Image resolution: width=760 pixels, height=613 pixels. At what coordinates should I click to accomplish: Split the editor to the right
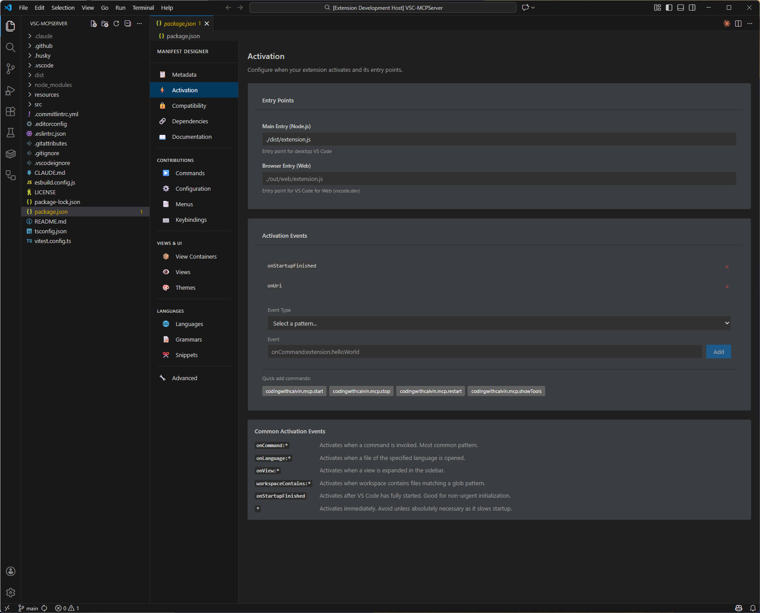738,24
